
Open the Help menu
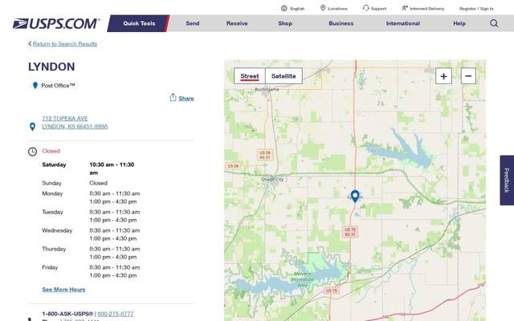tap(459, 23)
